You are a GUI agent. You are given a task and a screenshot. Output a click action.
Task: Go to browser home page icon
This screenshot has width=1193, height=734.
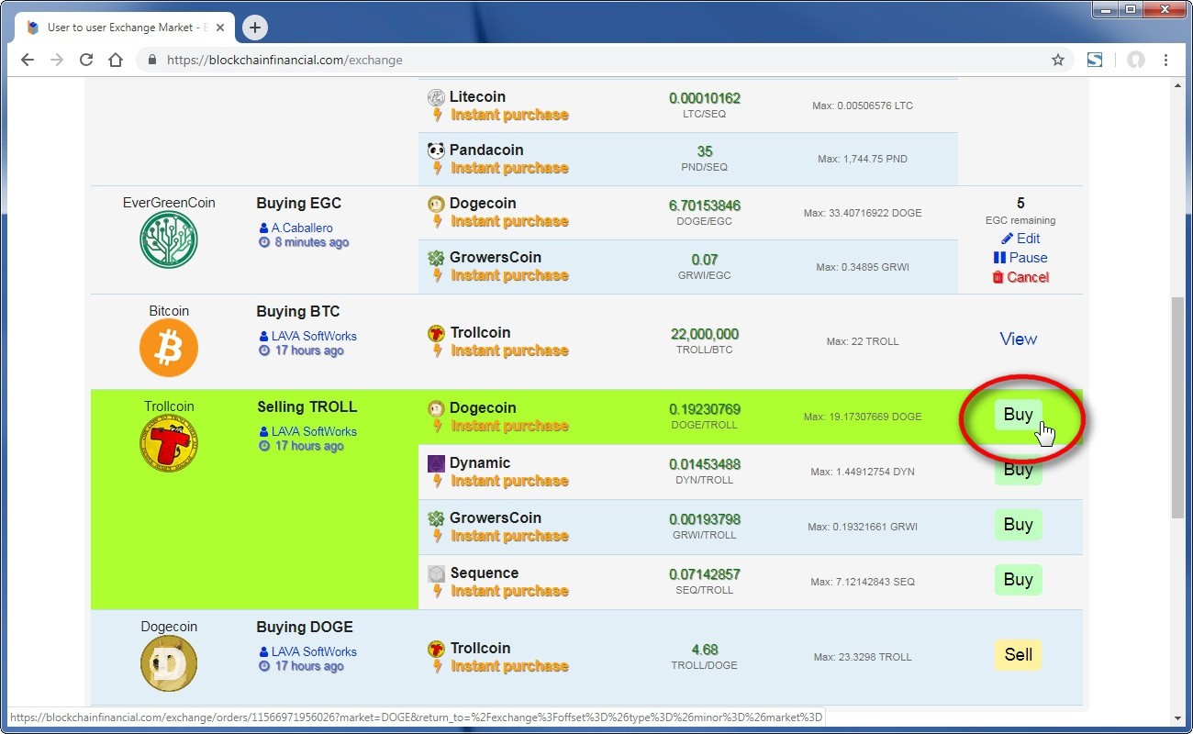pyautogui.click(x=116, y=60)
